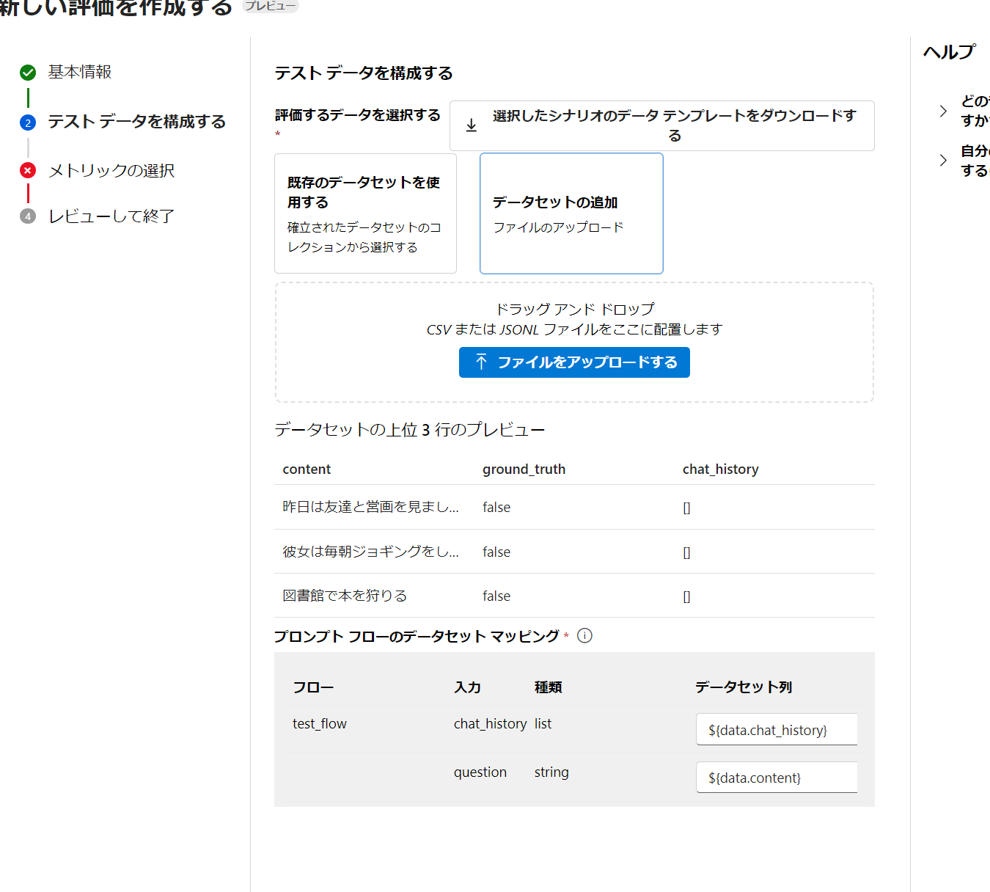Click the blue step 2 circle icon
Screen dimensions: 990x892
[x=28, y=123]
